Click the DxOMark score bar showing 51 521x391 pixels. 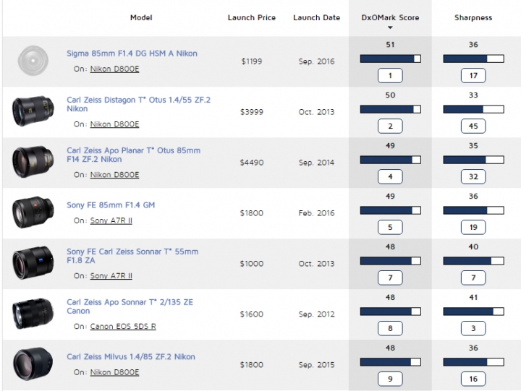[390, 59]
